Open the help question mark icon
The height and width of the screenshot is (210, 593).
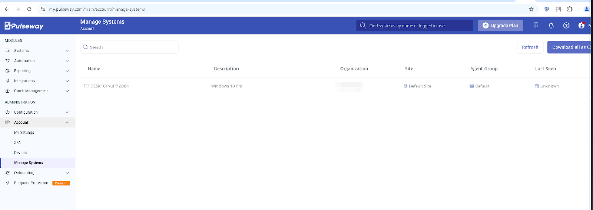566,25
